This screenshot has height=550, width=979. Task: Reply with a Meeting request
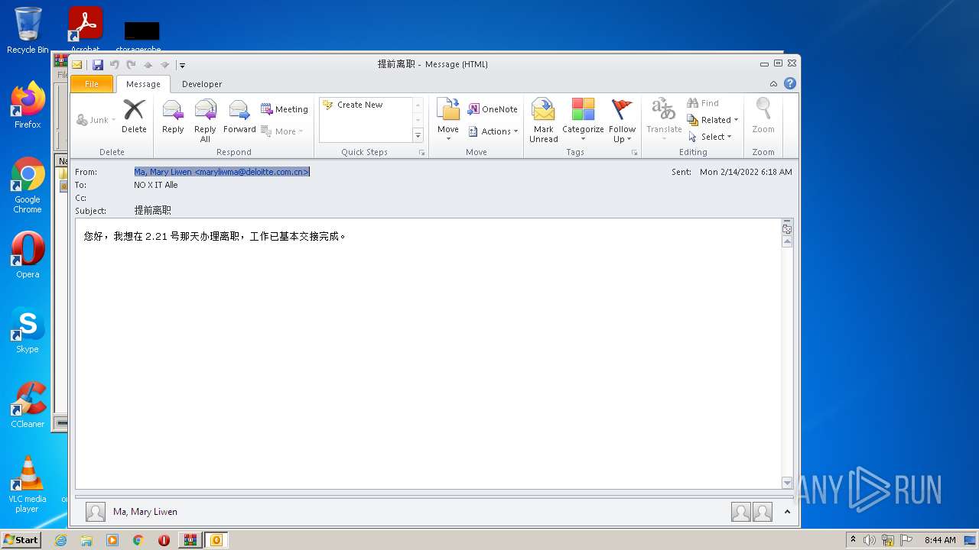(x=285, y=109)
